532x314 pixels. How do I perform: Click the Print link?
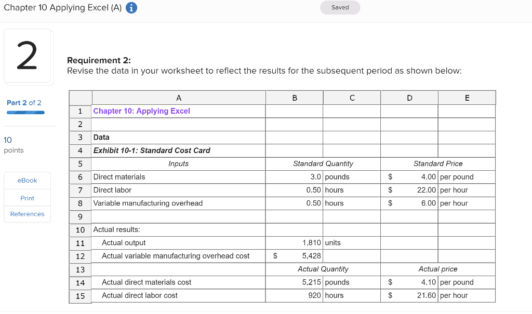pyautogui.click(x=27, y=198)
